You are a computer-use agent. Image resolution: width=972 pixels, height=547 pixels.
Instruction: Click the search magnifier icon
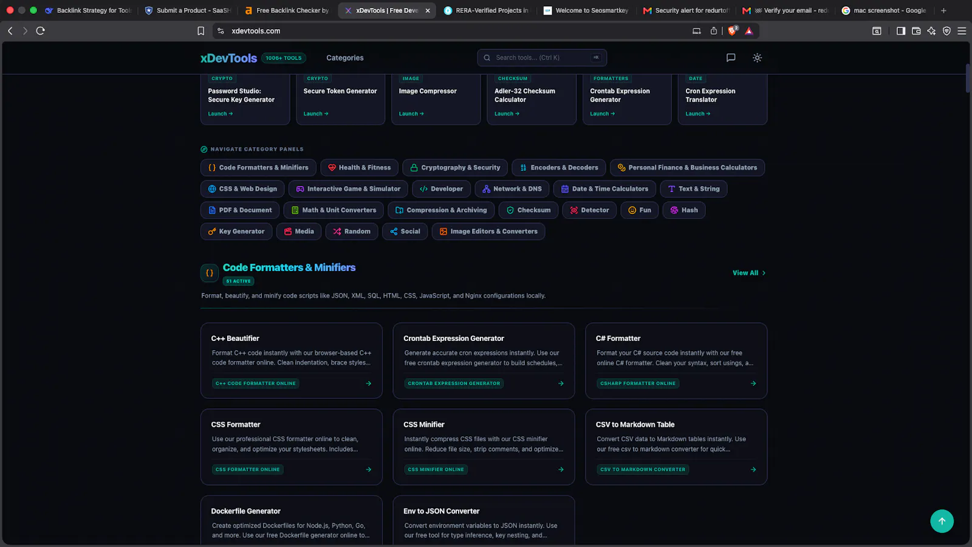pos(487,58)
